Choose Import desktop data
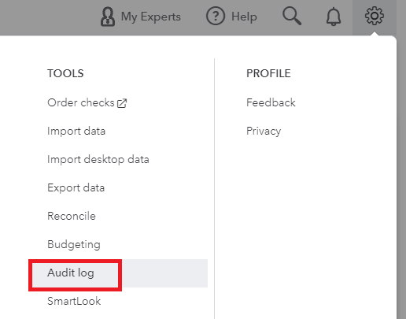This screenshot has width=406, height=319. (98, 159)
